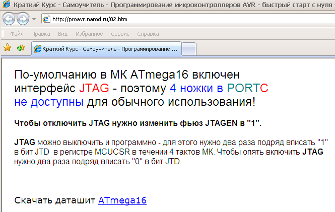
Task: Open a new blank tab button
Action: (189, 49)
